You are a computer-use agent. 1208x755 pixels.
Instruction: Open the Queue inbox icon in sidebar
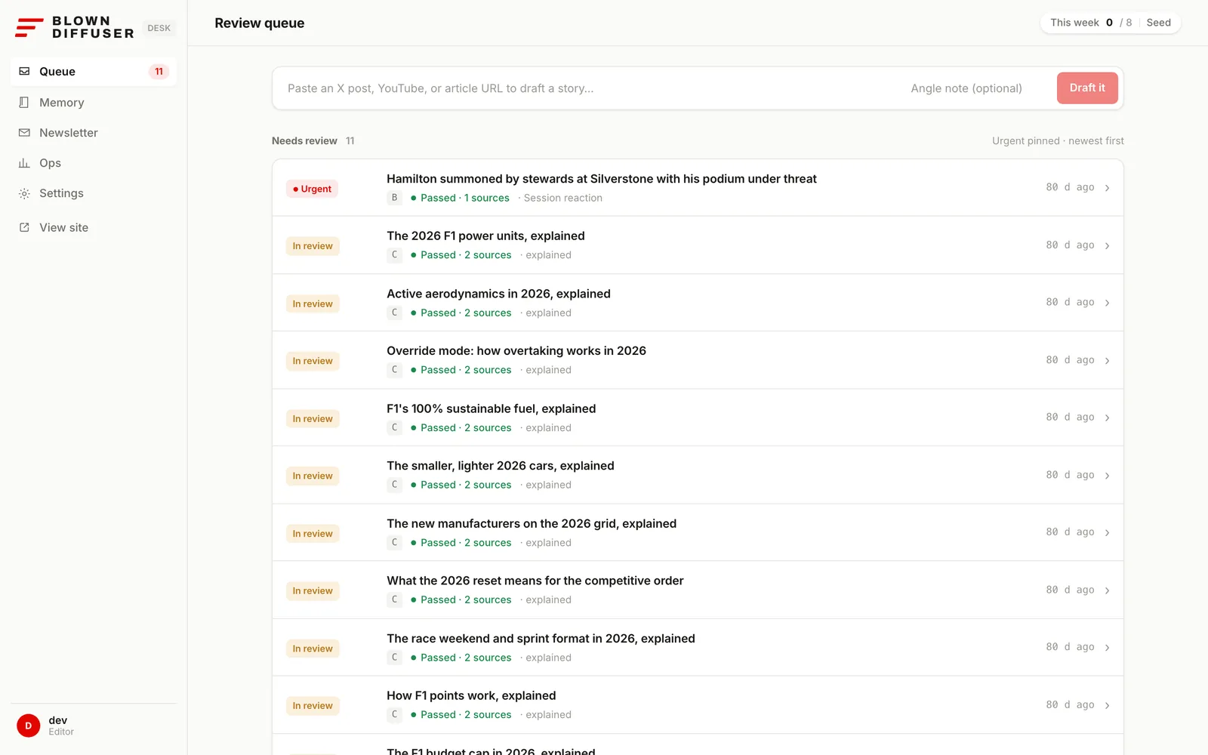tap(24, 71)
